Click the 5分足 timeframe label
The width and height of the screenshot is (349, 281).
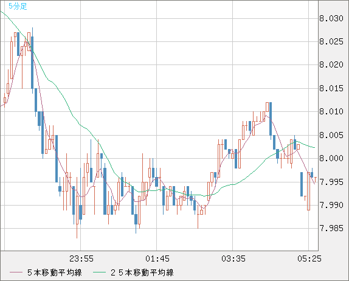[18, 6]
